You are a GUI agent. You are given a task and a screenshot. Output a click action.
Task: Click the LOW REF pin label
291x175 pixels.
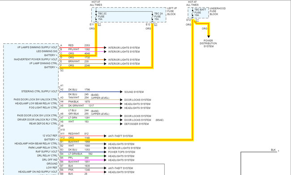click(52, 167)
